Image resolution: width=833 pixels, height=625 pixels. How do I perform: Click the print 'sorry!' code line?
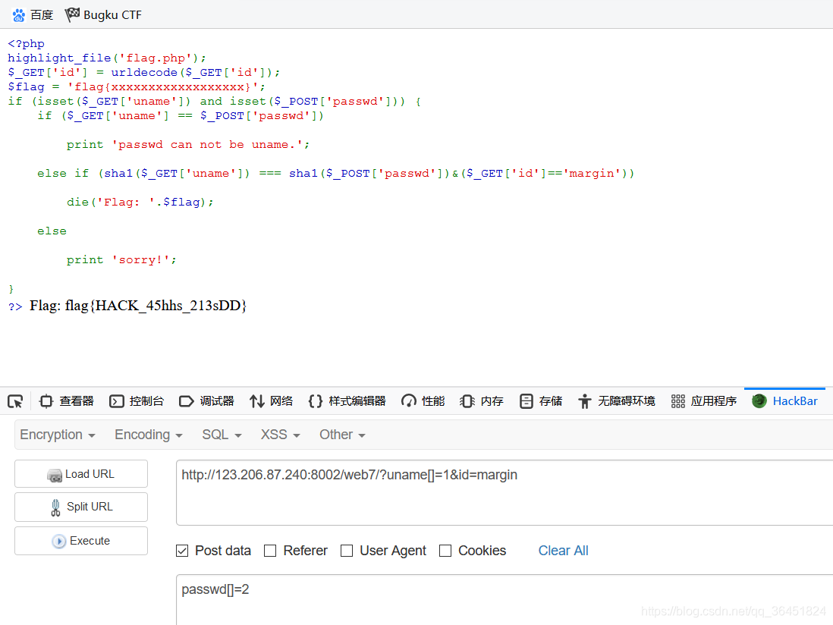[121, 259]
